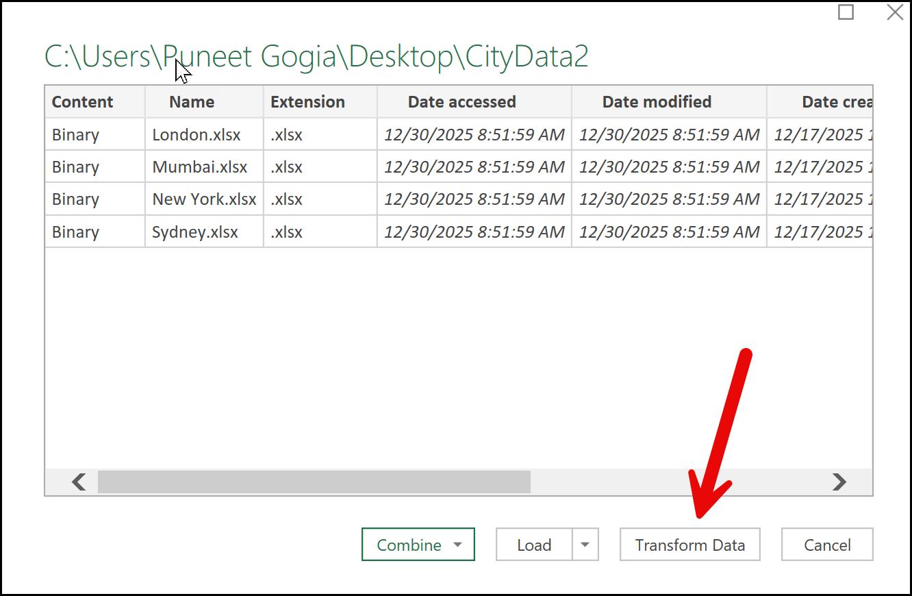Click the Transform Data button
The width and height of the screenshot is (912, 596).
689,545
